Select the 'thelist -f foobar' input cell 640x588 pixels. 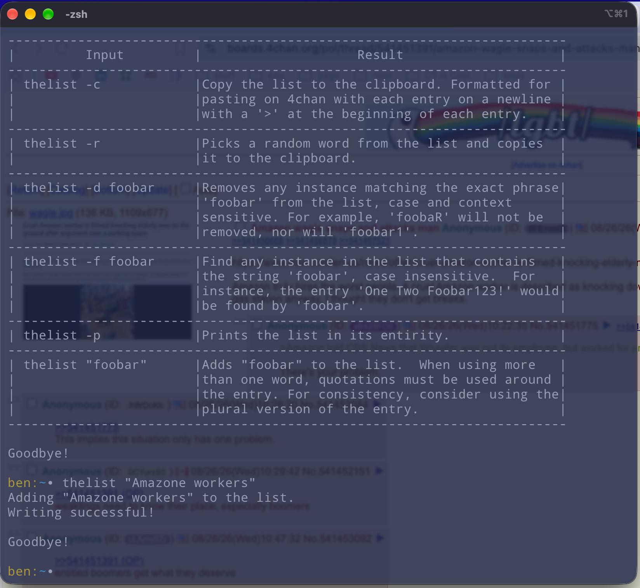tap(89, 262)
